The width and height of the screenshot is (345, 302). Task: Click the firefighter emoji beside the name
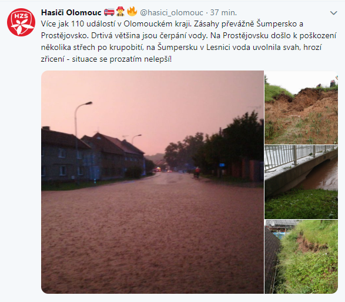point(120,12)
